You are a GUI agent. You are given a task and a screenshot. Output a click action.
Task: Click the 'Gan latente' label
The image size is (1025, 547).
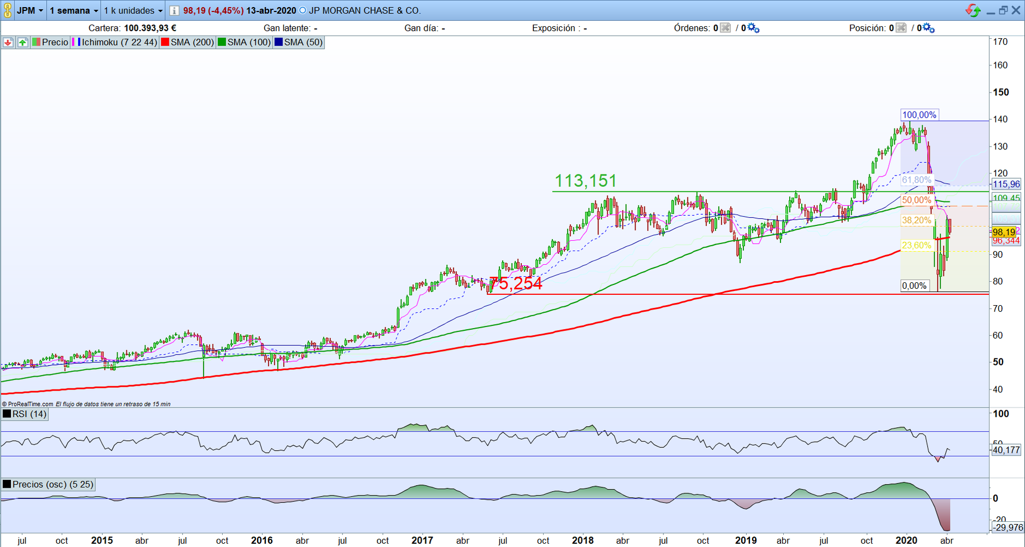click(287, 28)
